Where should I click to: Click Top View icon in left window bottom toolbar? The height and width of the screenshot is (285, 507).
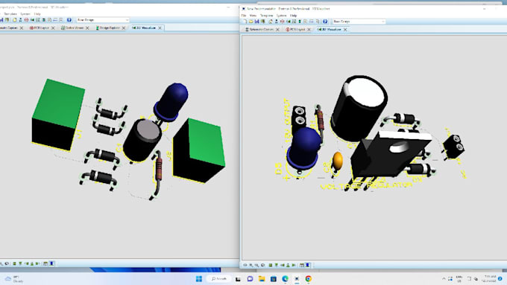pos(14,263)
